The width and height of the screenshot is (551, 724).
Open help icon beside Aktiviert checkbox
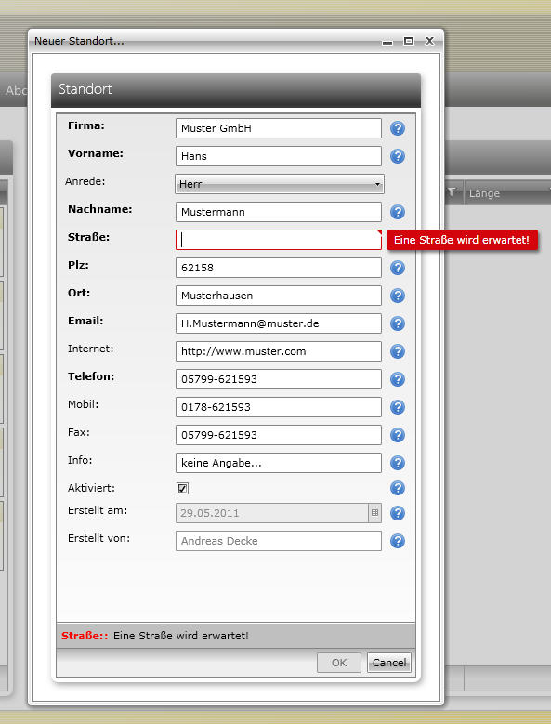point(398,488)
